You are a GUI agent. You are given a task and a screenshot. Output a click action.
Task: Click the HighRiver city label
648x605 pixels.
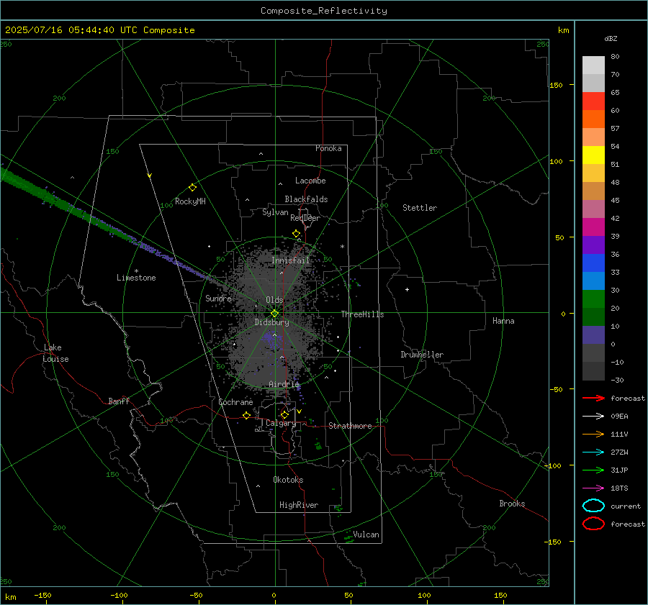pyautogui.click(x=299, y=505)
